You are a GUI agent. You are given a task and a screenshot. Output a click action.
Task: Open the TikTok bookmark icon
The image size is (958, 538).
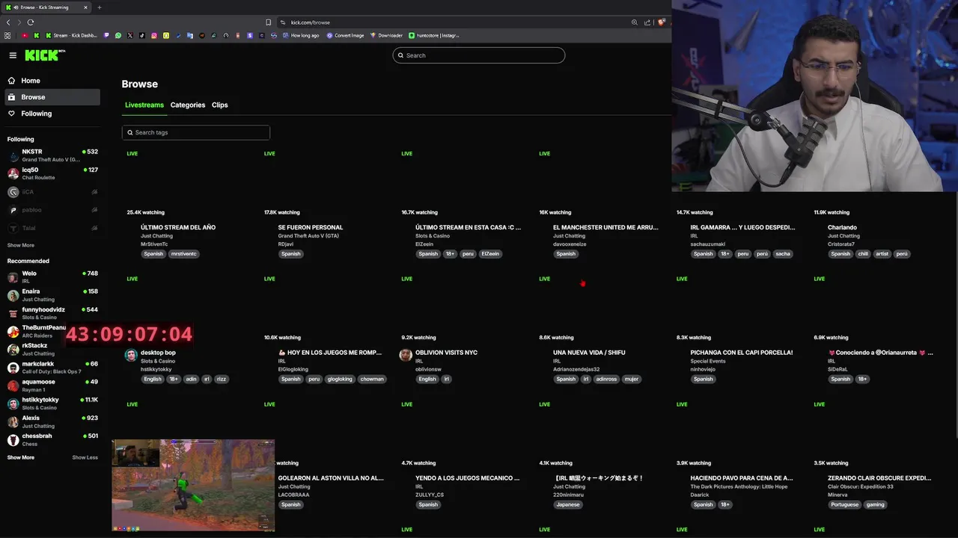click(142, 35)
